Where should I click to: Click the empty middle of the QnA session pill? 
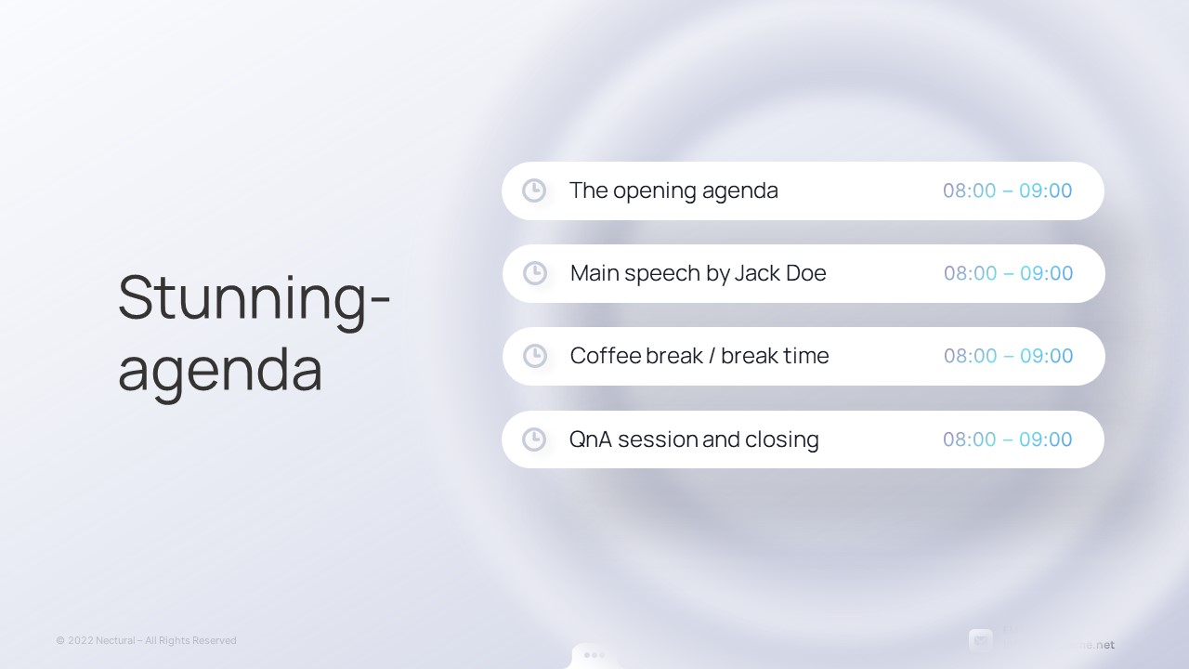click(881, 439)
